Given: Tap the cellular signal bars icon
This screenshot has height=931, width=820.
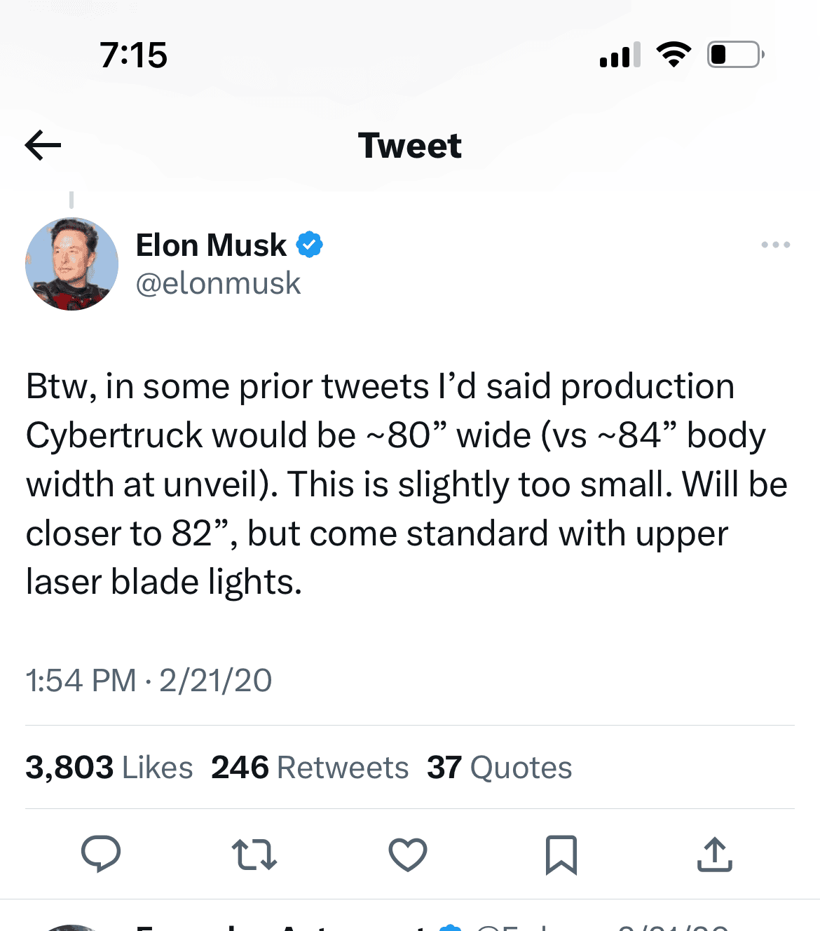Looking at the screenshot, I should [620, 54].
